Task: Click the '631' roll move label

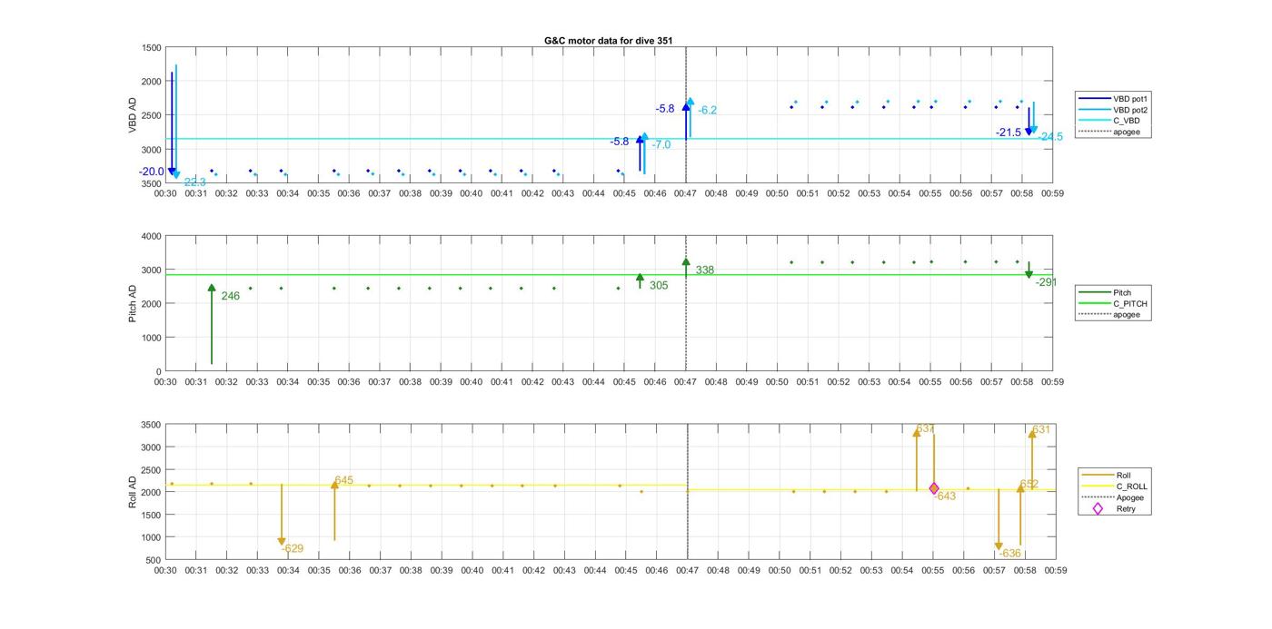Action: click(1041, 429)
